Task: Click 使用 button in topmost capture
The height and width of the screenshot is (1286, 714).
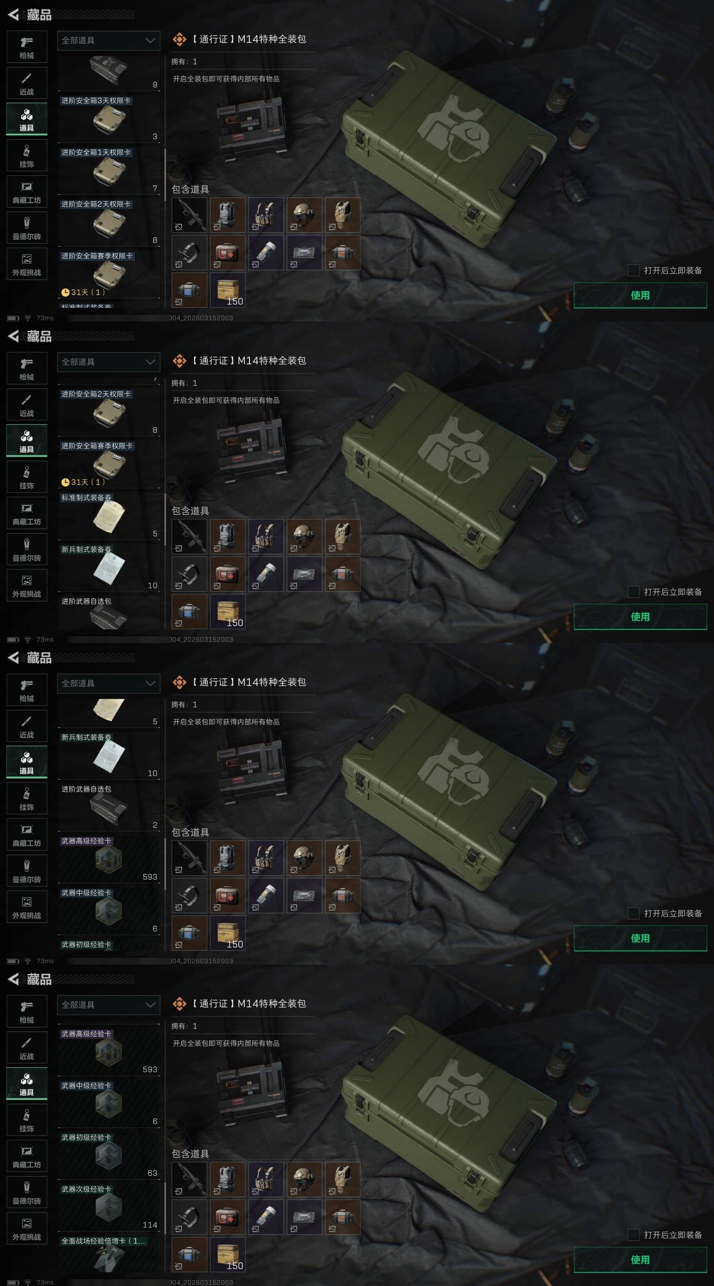Action: pyautogui.click(x=640, y=295)
